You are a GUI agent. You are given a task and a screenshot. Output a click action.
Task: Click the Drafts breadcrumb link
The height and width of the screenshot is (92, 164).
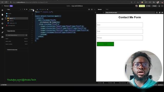tap(68, 6)
